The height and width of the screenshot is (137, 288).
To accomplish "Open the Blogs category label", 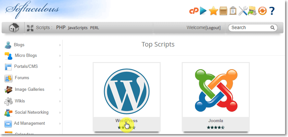I will (19, 45).
